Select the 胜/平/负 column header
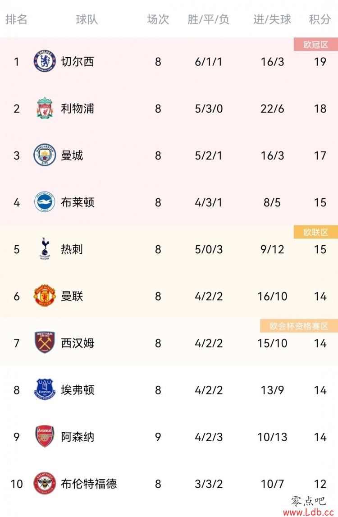This screenshot has width=338, height=517. click(208, 19)
